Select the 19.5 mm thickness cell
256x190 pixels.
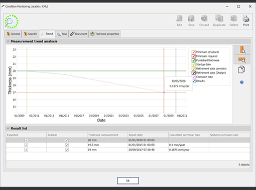107,145
